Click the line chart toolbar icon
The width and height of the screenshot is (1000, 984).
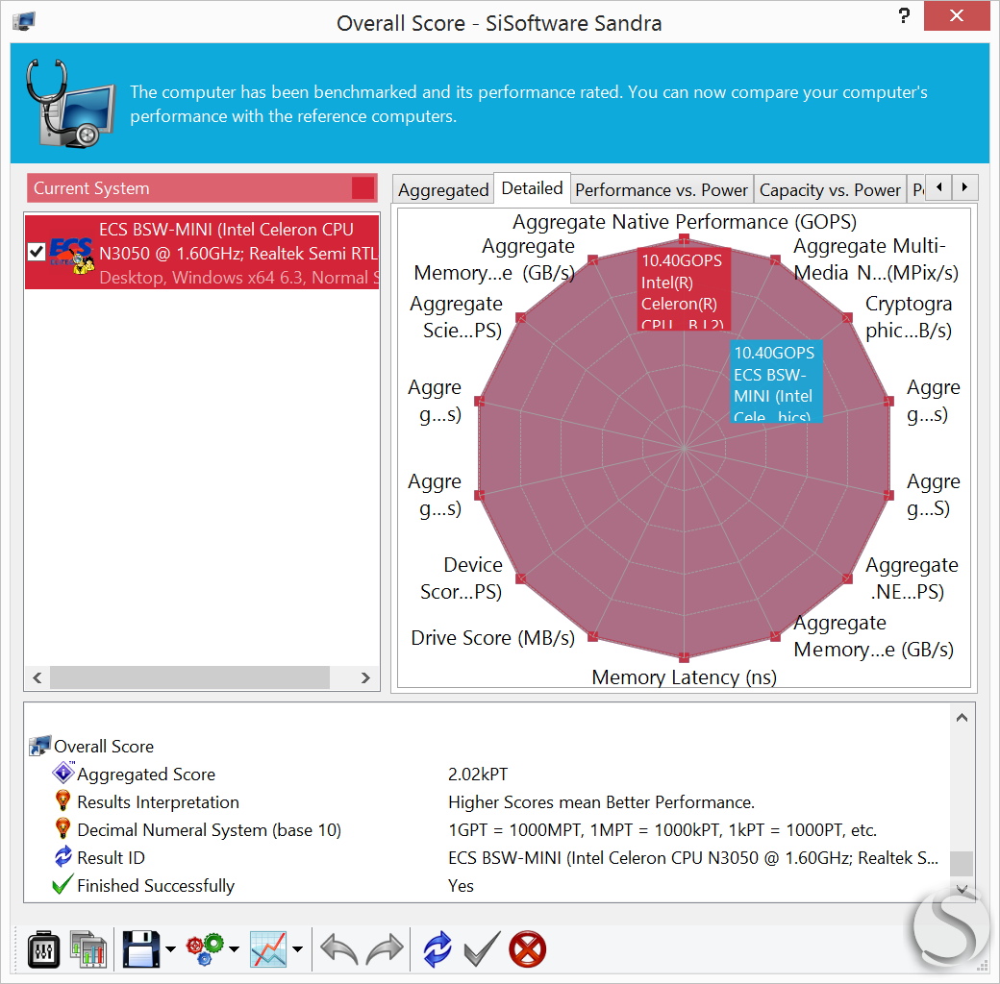click(268, 949)
